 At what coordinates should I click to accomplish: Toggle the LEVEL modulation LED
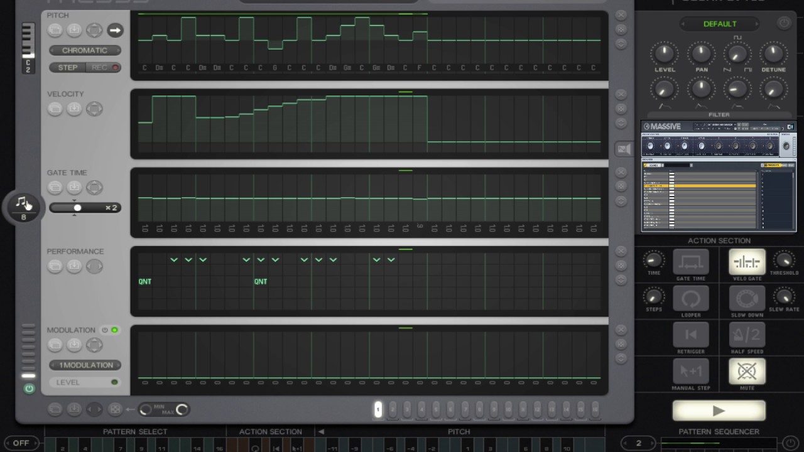click(x=114, y=382)
